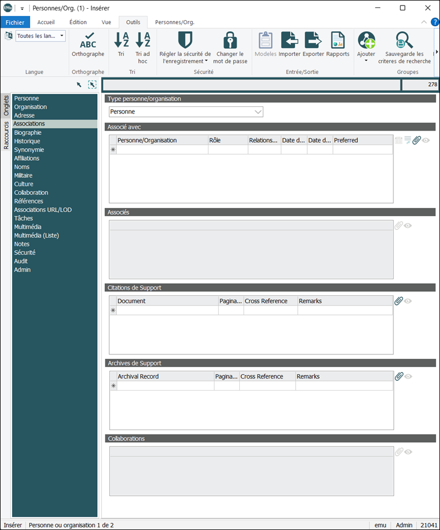Open the Rapports reports tool

(337, 44)
